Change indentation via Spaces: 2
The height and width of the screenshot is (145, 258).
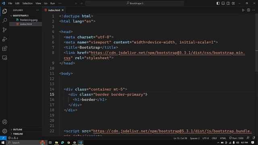tap(195, 138)
